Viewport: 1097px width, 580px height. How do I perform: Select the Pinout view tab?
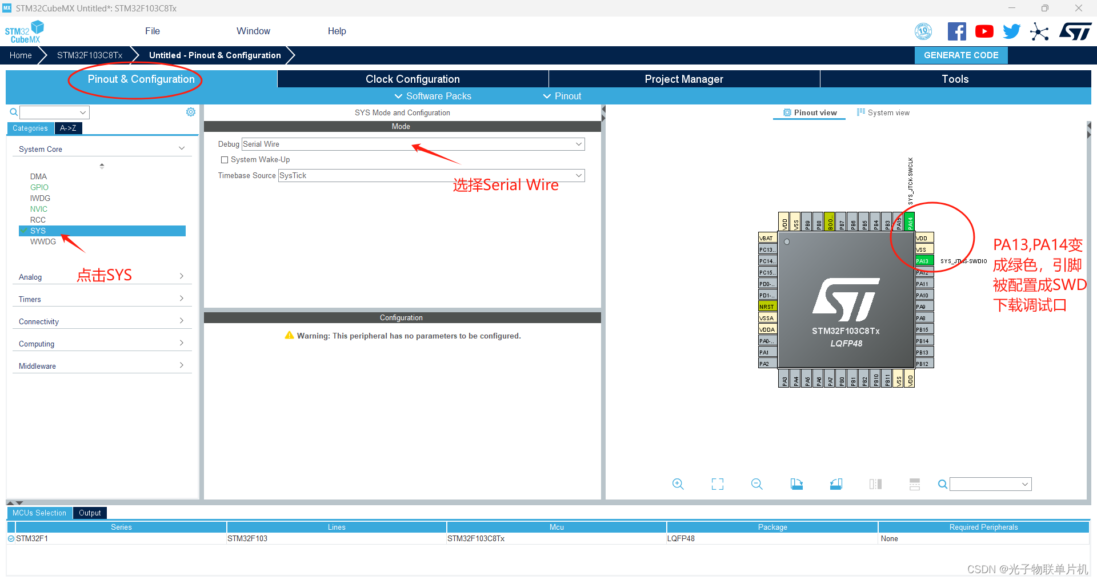(x=810, y=112)
